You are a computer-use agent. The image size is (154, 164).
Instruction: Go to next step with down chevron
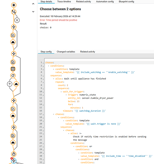pos(33,12)
